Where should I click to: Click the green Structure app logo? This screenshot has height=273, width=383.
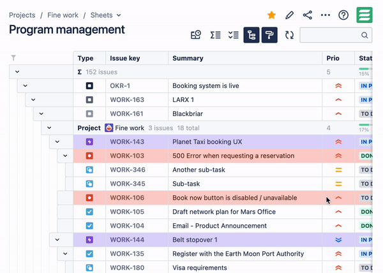click(x=364, y=15)
